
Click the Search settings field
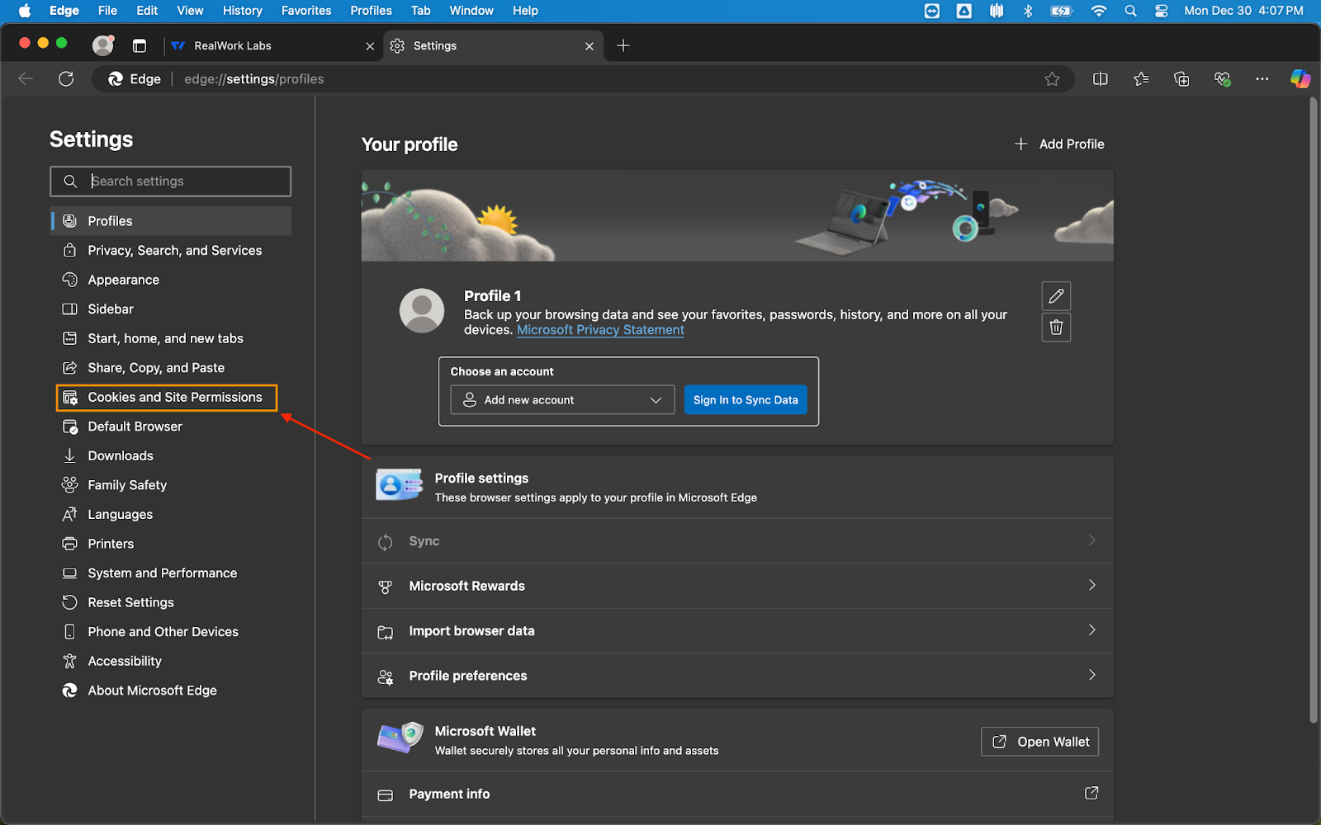coord(170,181)
